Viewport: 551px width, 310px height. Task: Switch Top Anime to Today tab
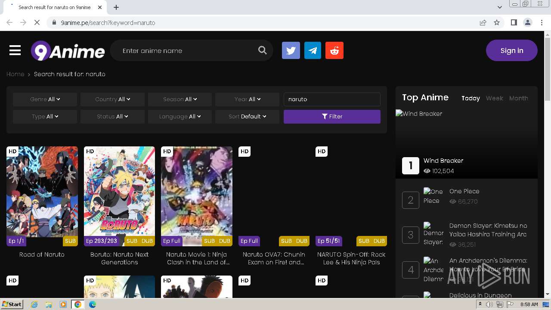[471, 98]
